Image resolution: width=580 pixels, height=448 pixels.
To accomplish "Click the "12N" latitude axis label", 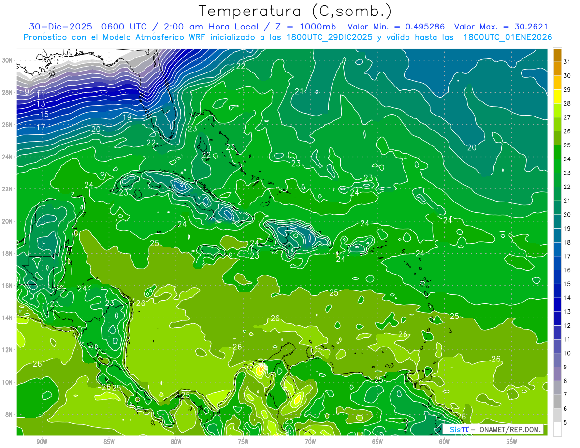I will (x=8, y=350).
